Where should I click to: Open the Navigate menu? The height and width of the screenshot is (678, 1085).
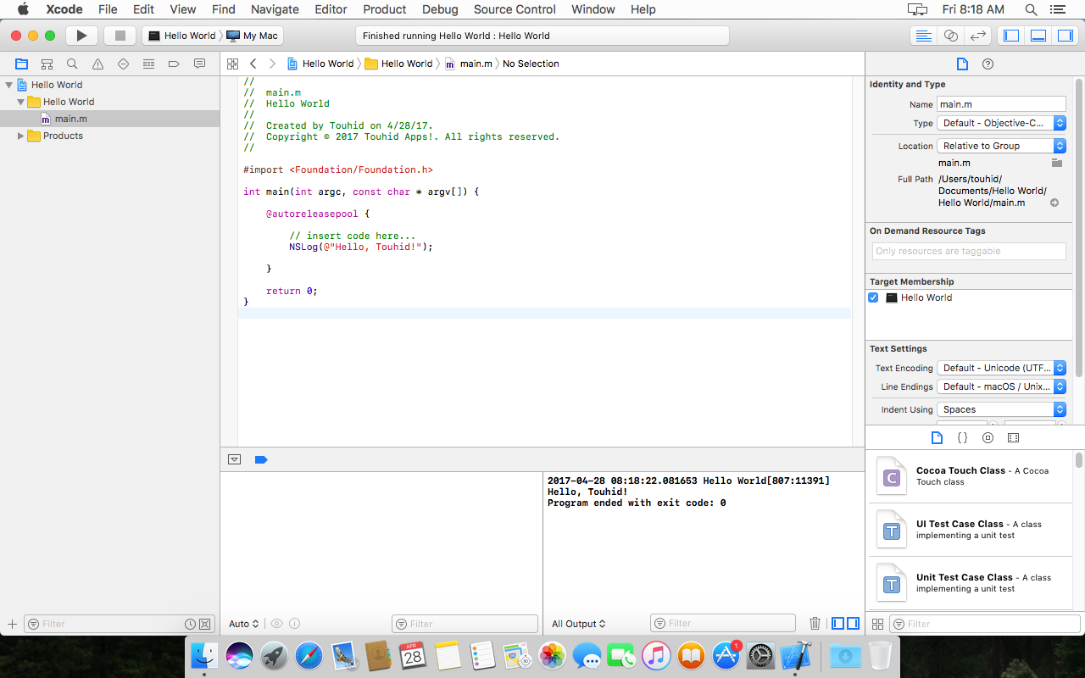(x=275, y=9)
